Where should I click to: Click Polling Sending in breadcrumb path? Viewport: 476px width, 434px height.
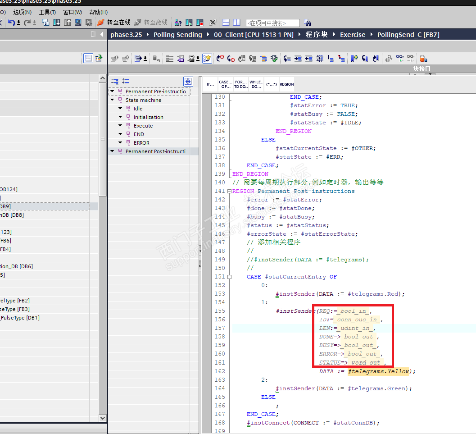(177, 35)
